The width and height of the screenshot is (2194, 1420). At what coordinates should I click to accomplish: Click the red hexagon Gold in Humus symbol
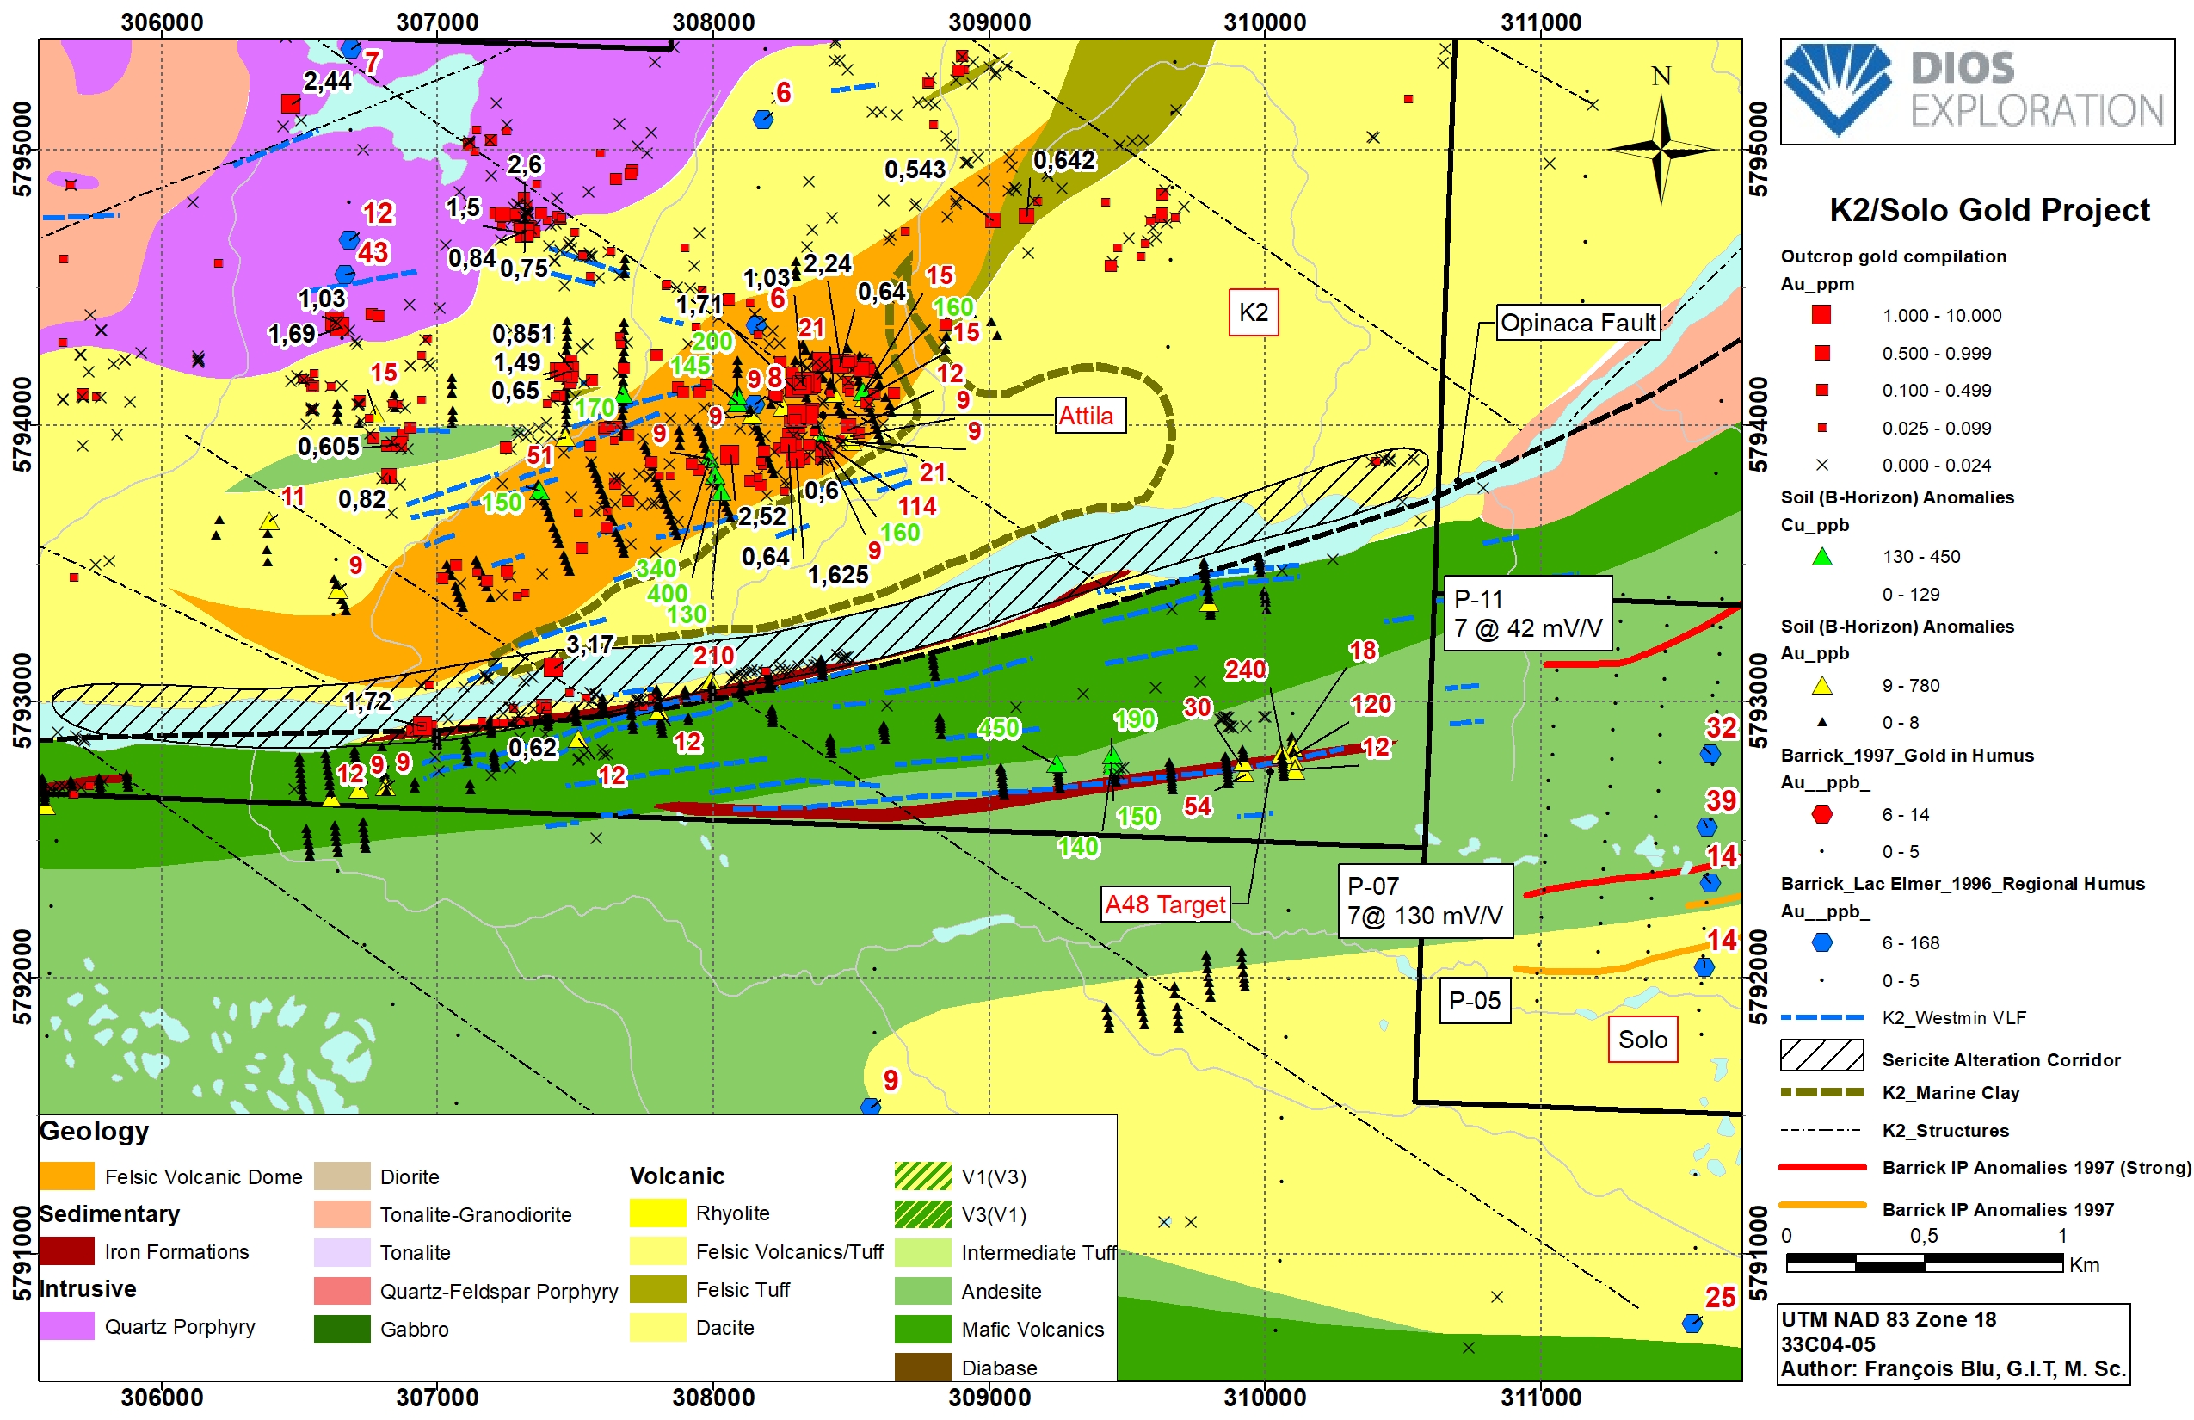[1821, 814]
